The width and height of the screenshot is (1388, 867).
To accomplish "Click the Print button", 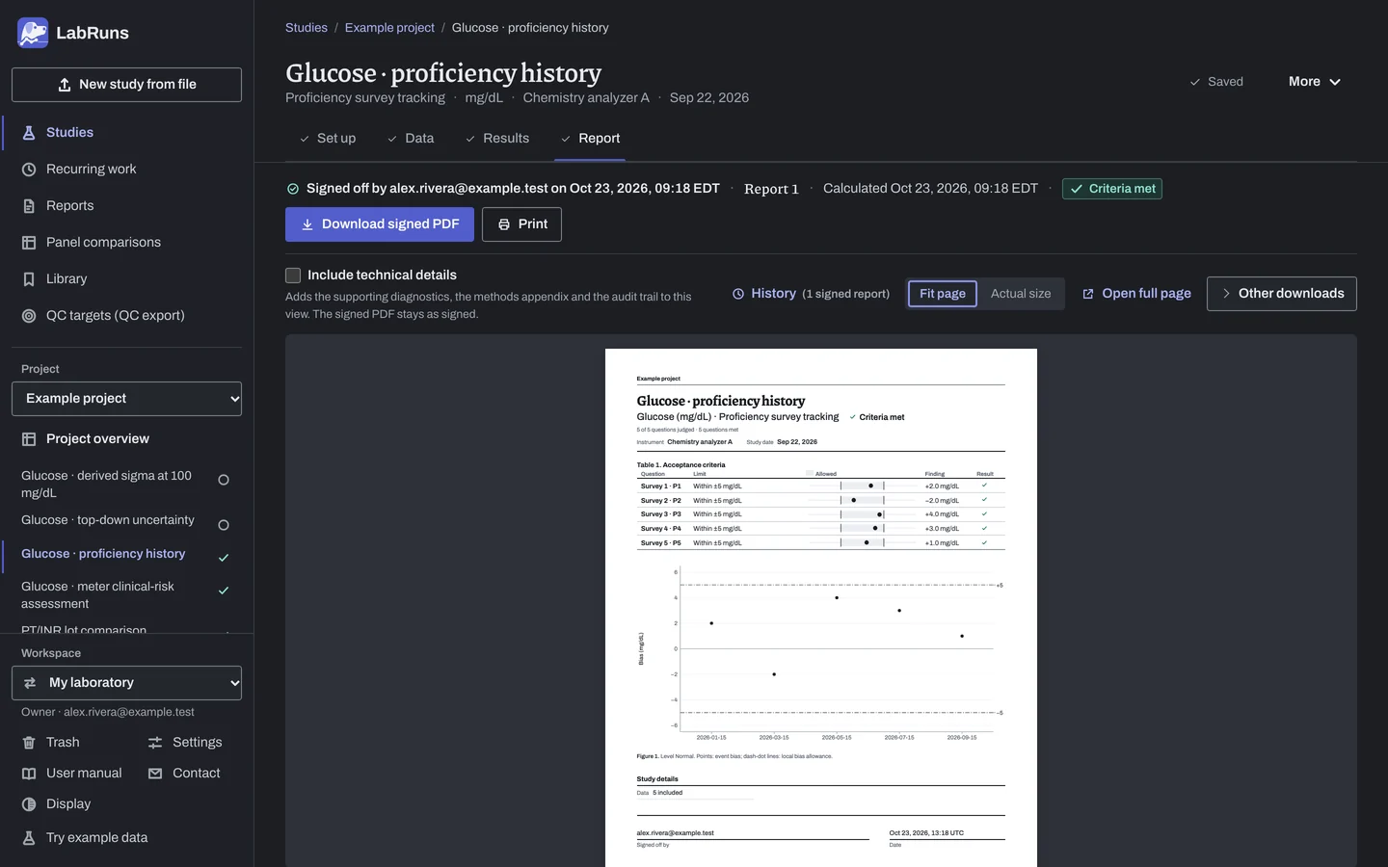I will click(x=521, y=224).
